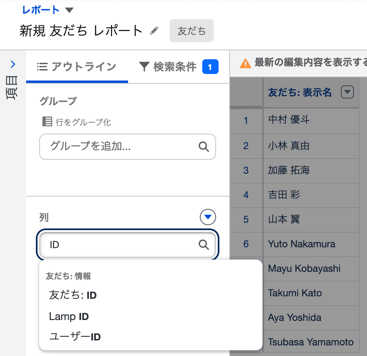The image size is (367, 356).
Task: Click the 行をグループ化 rows icon
Action: (47, 121)
